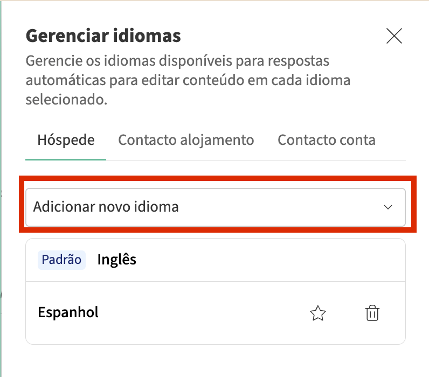Click the chevron arrow in language dropdown
Viewport: 429px width, 377px height.
click(388, 207)
